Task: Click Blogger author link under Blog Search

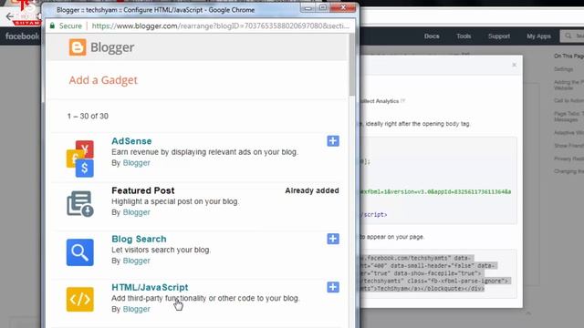Action: coord(136,261)
